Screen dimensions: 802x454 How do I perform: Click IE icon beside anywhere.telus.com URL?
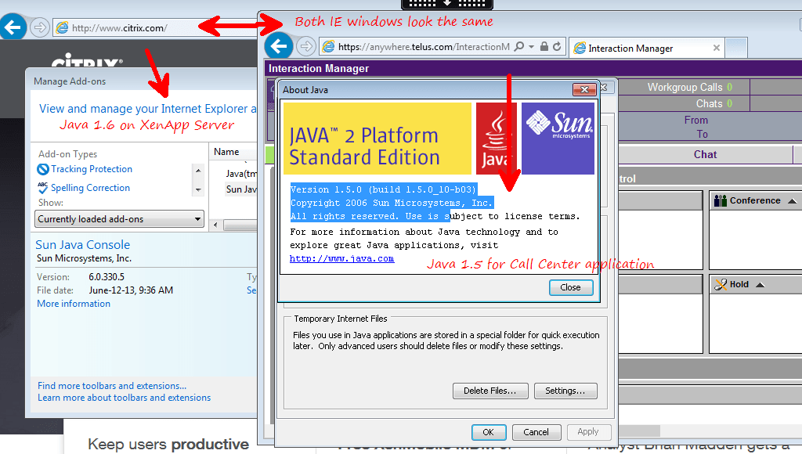[328, 47]
